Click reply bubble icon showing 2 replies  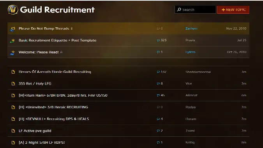[158, 130]
